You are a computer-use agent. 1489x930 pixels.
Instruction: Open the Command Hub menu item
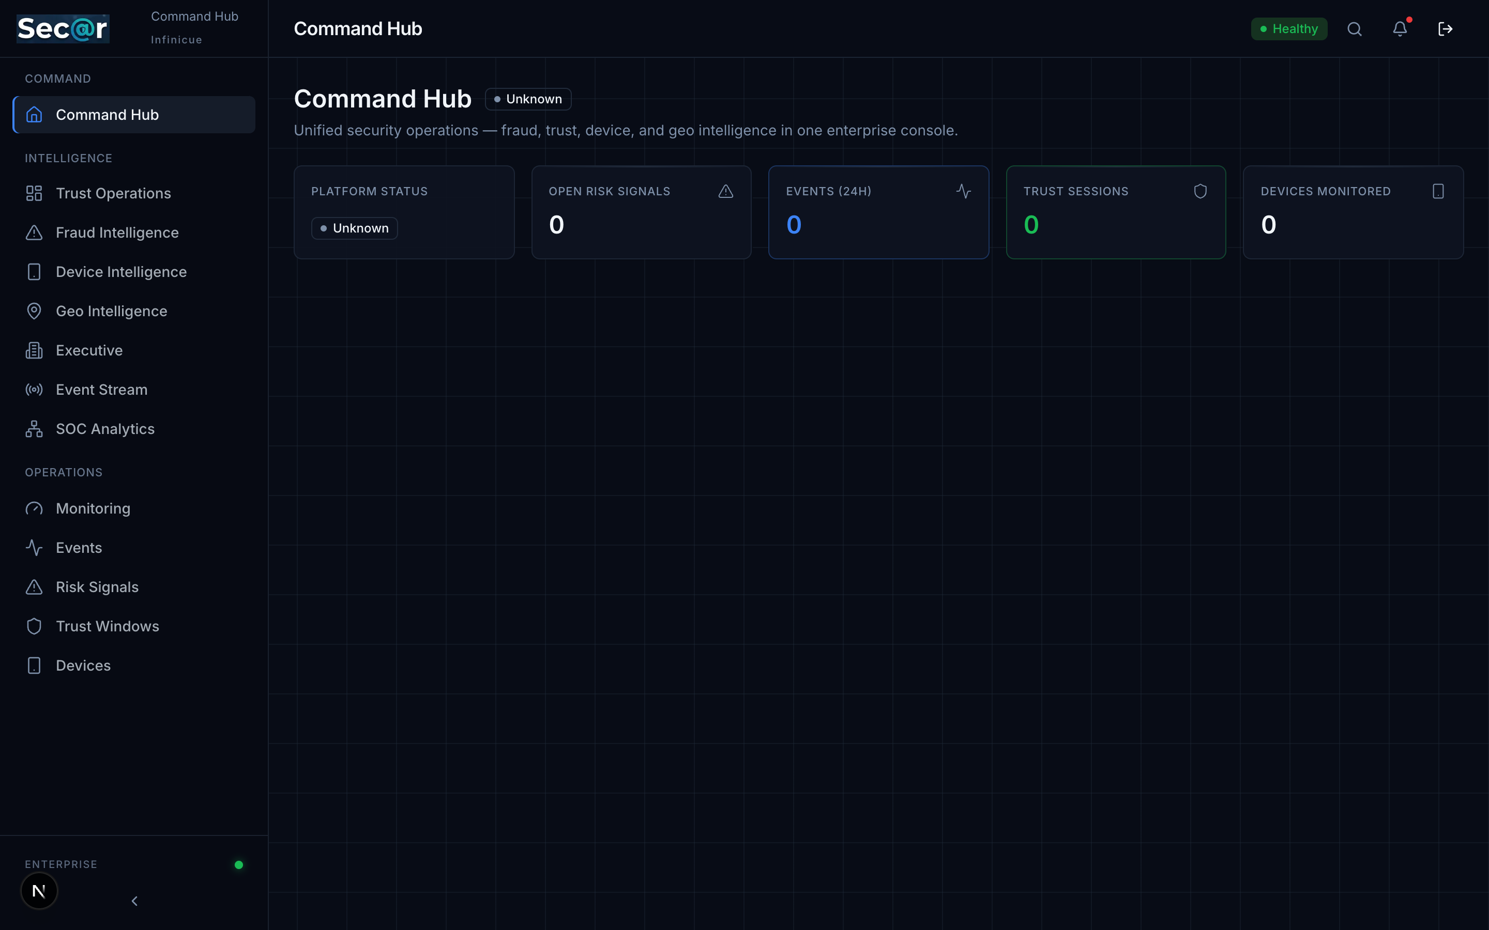pos(134,114)
